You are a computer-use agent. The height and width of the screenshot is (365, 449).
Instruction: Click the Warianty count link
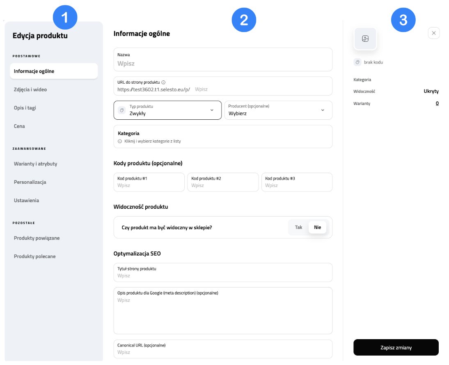437,103
